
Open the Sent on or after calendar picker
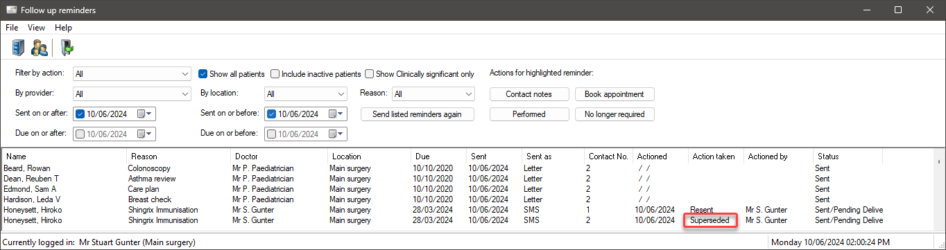click(146, 114)
